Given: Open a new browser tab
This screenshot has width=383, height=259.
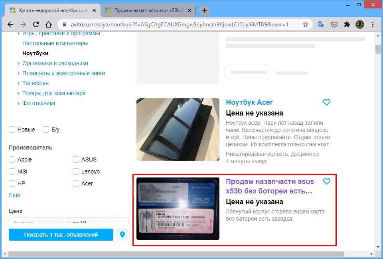Looking at the screenshot, I should [205, 10].
